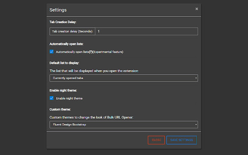Click the (?) help link for auto-open lists

click(x=90, y=52)
